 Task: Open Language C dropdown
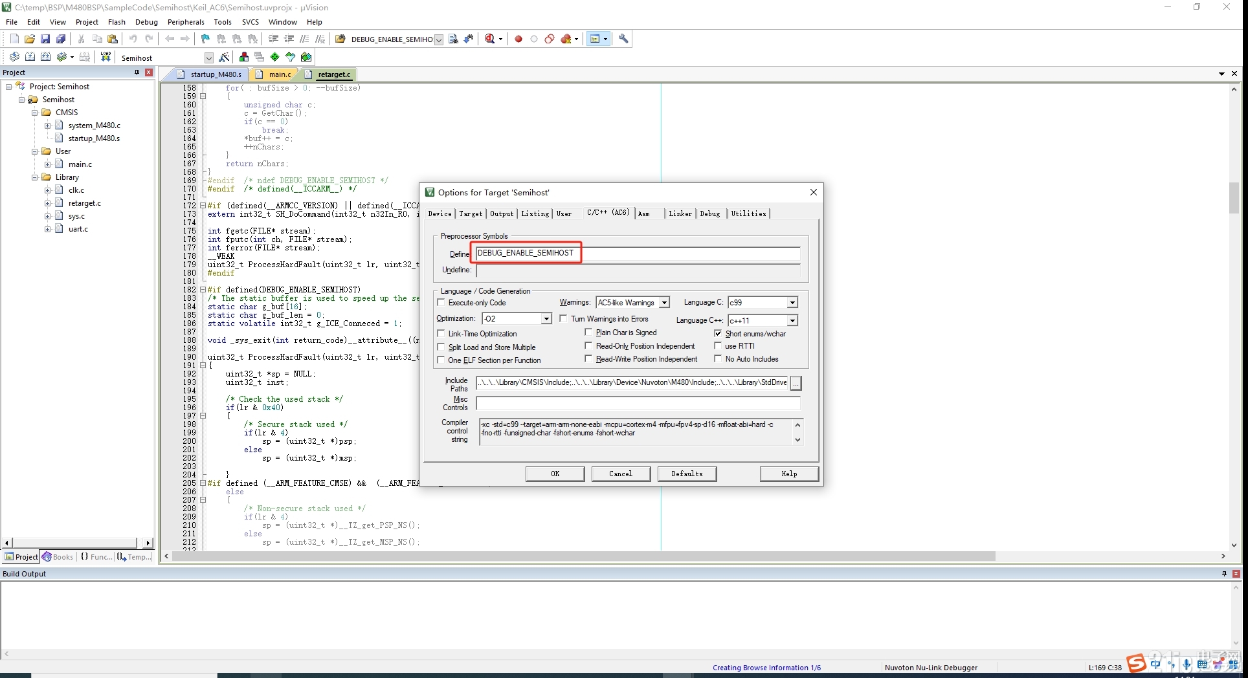point(792,303)
